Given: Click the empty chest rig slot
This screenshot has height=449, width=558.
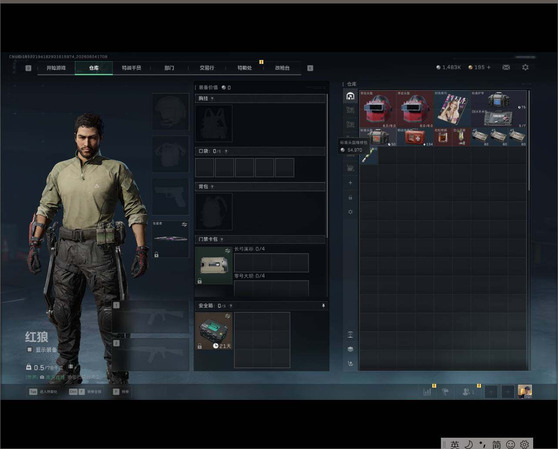Looking at the screenshot, I should pos(214,123).
